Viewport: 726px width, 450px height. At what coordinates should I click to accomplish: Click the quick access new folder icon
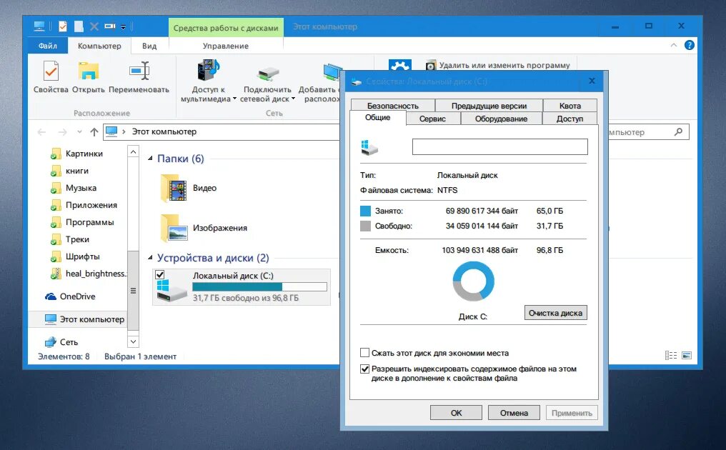(79, 26)
